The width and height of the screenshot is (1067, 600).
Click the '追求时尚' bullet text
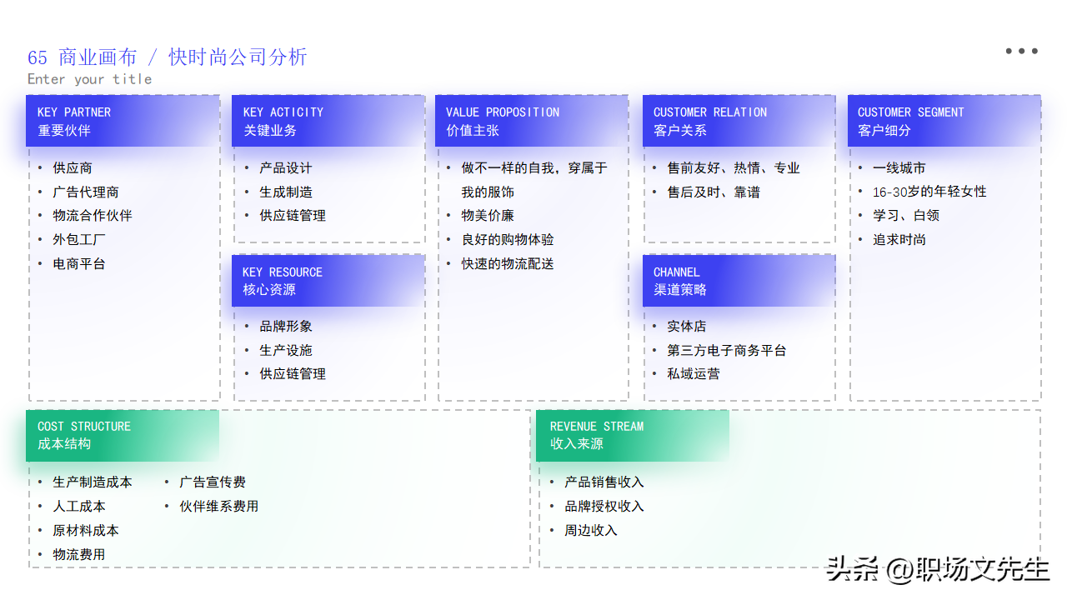899,240
